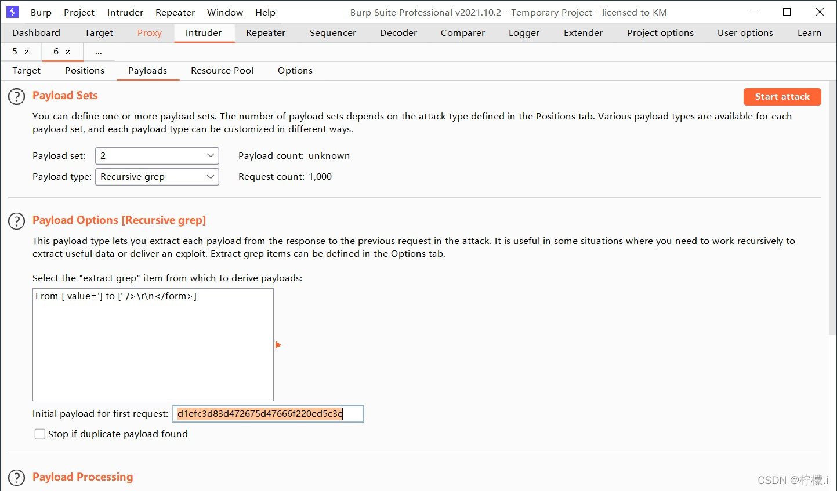
Task: Click the Start attack button
Action: 782,97
